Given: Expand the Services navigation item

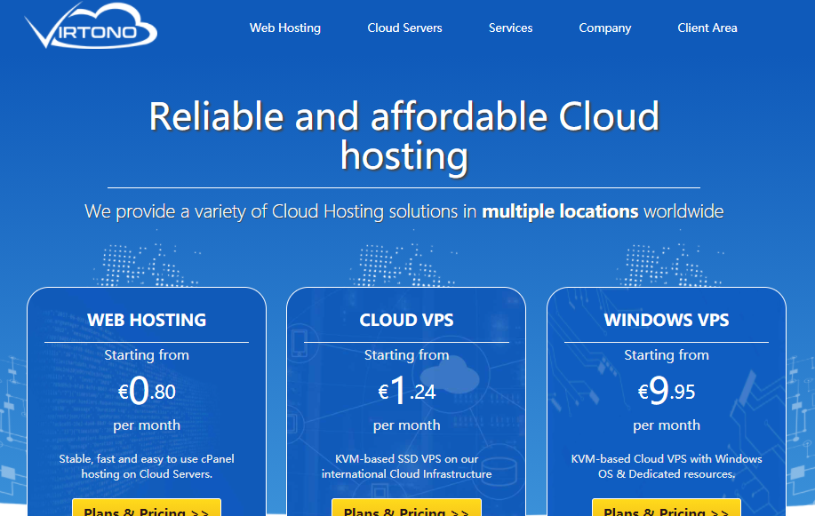Looking at the screenshot, I should (510, 28).
